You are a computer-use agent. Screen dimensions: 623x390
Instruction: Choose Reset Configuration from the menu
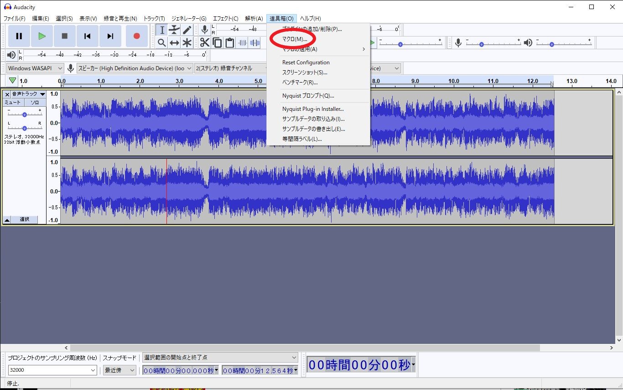pos(318,62)
